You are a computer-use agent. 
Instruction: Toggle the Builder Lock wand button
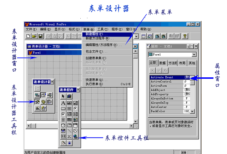[63, 143]
